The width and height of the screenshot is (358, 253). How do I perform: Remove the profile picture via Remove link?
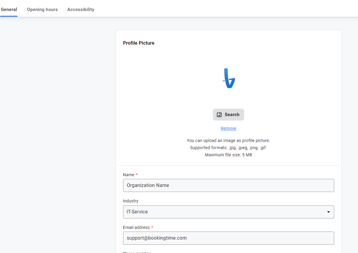228,128
